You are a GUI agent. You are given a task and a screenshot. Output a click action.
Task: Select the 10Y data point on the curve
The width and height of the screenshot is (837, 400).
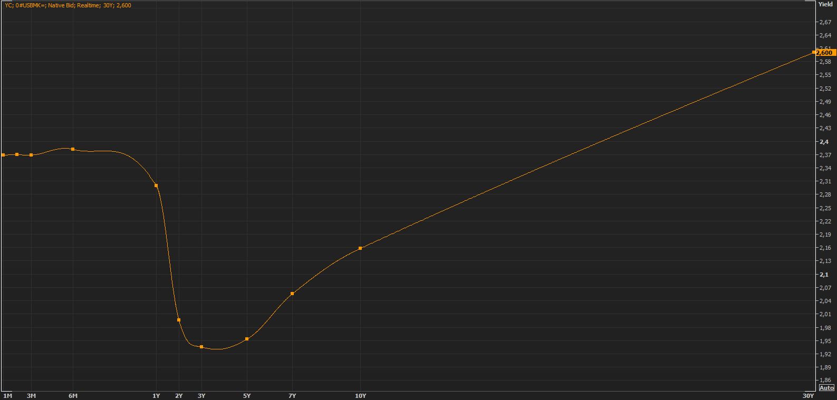[360, 248]
